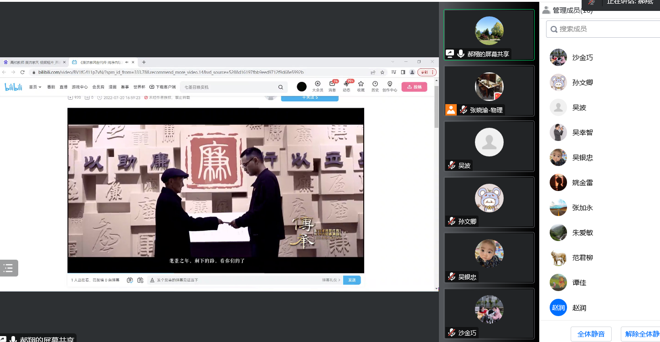Click the muted mic icon on 张晓渝 tile
This screenshot has width=660, height=342.
[463, 110]
